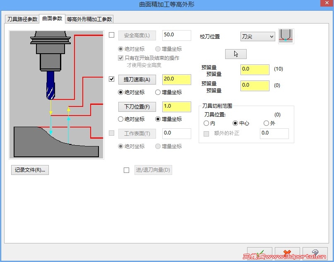The height and width of the screenshot is (262, 334).
Task: Toggle the 进/退刀向量 checkbox
Action: coord(126,170)
